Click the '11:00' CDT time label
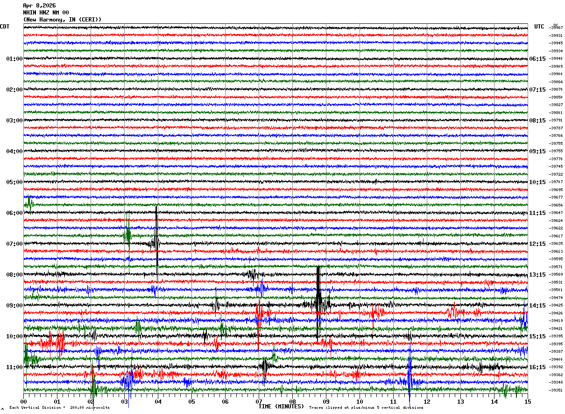 point(14,367)
